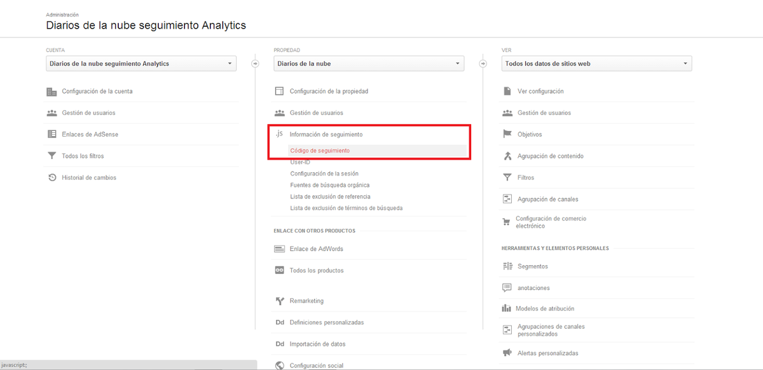Expand the Ver view selector dropdown

[x=596, y=64]
